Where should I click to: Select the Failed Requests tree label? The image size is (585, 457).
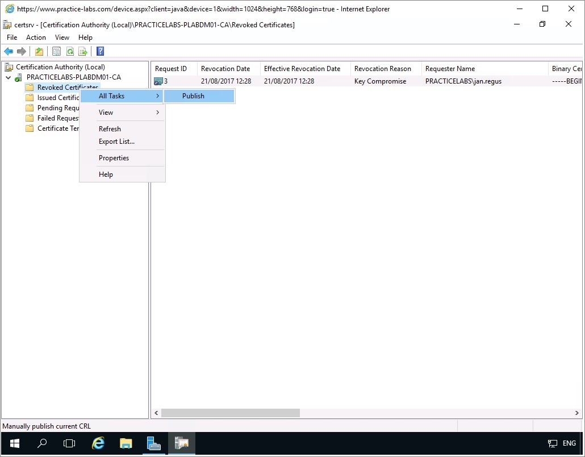tap(58, 118)
